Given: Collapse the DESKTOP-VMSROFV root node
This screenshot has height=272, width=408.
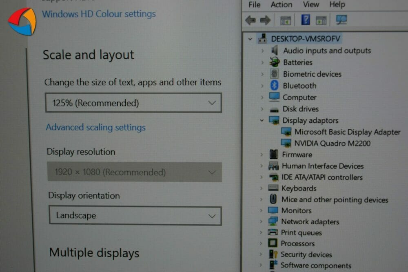Looking at the screenshot, I should point(250,39).
